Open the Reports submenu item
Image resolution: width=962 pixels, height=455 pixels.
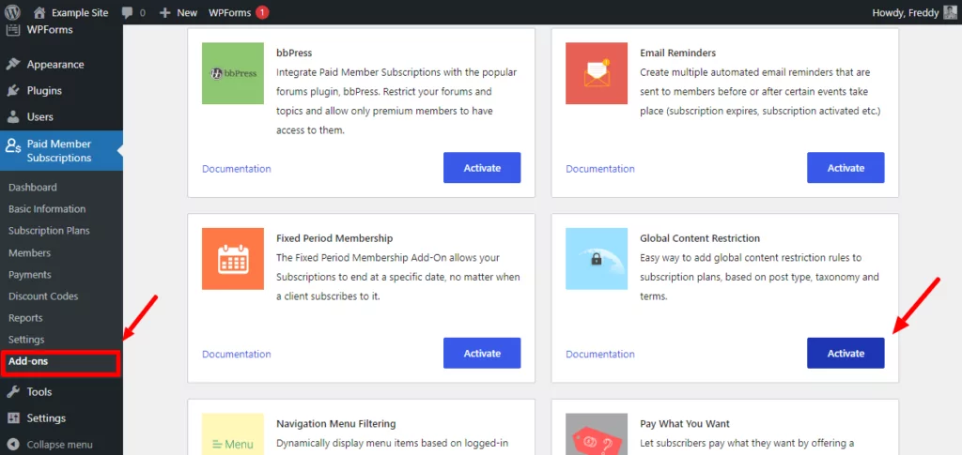click(25, 318)
